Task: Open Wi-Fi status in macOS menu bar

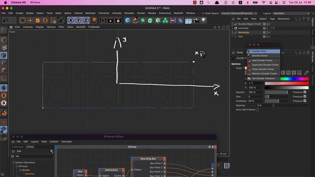Action: pyautogui.click(x=264, y=2)
